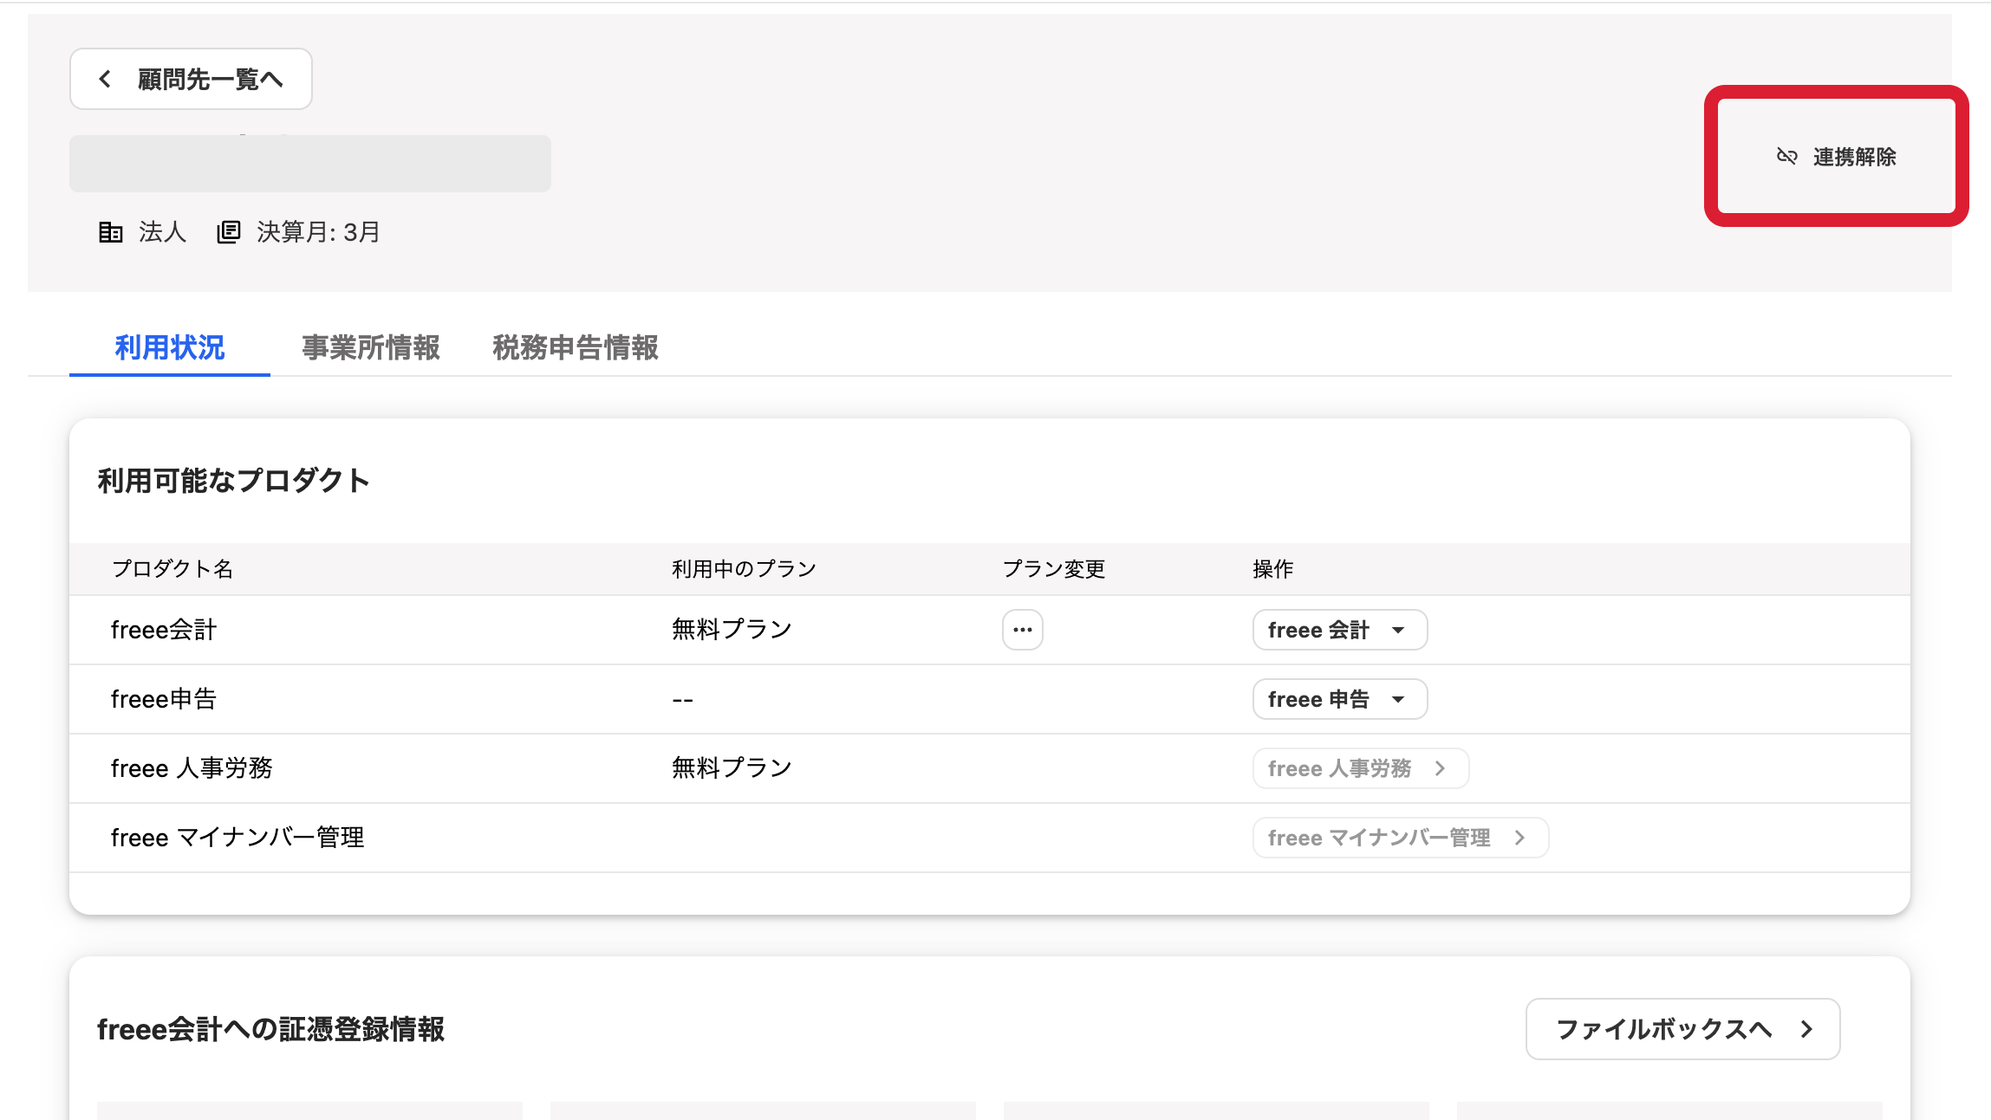Click the プラン変更 column header
Viewport: 1991px width, 1120px height.
[x=1054, y=569]
